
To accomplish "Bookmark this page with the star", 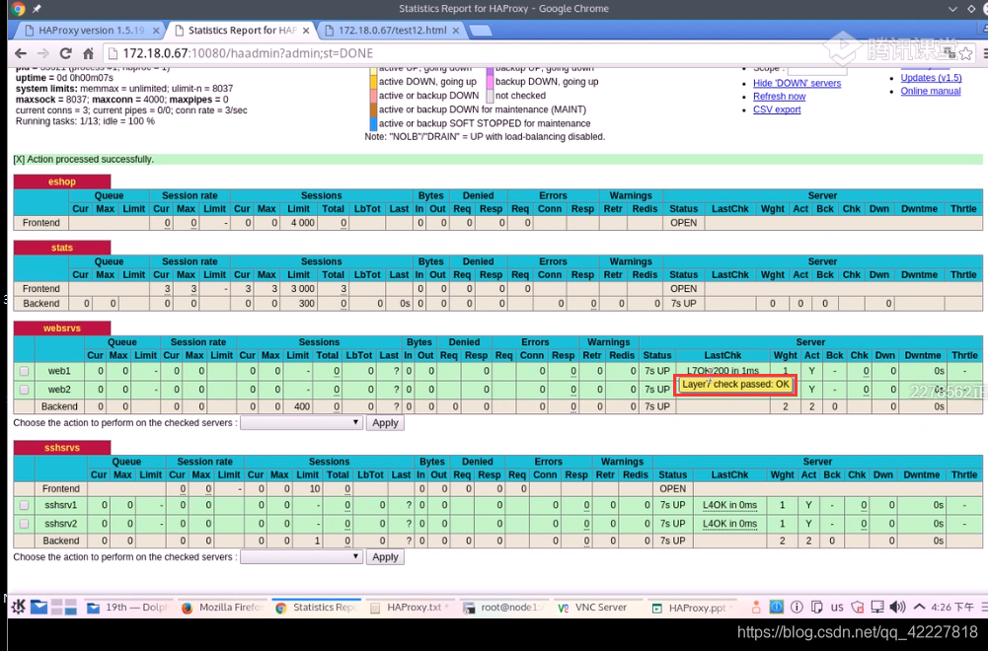I will click(x=966, y=53).
